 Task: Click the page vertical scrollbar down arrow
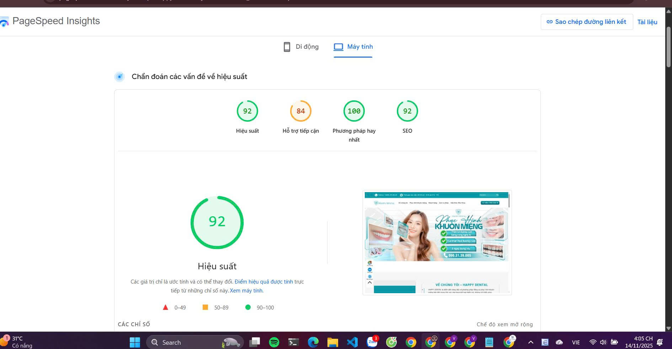(668, 328)
